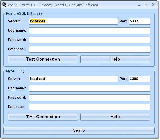
Task: Focus the MySQL Login Database field
Action: point(90,107)
